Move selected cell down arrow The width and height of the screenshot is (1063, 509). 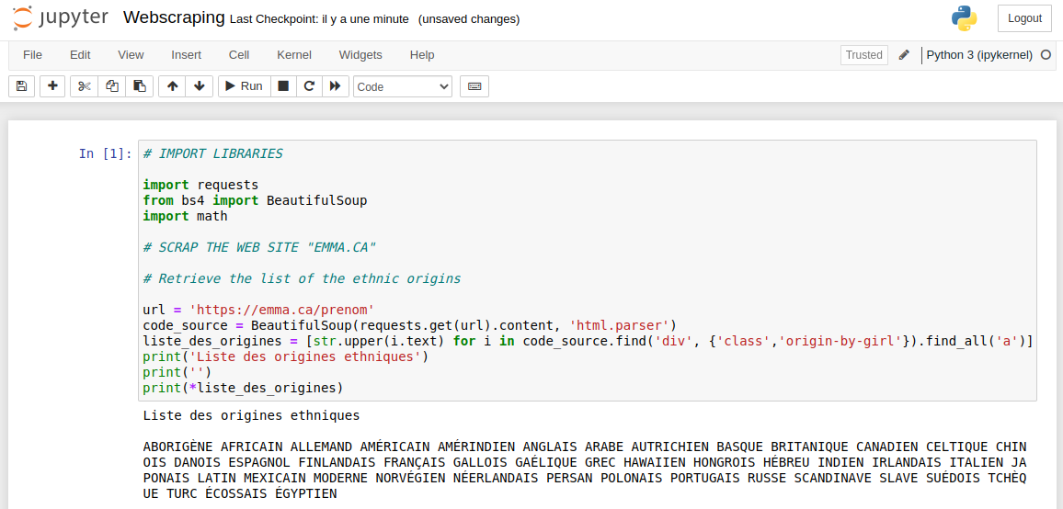200,86
